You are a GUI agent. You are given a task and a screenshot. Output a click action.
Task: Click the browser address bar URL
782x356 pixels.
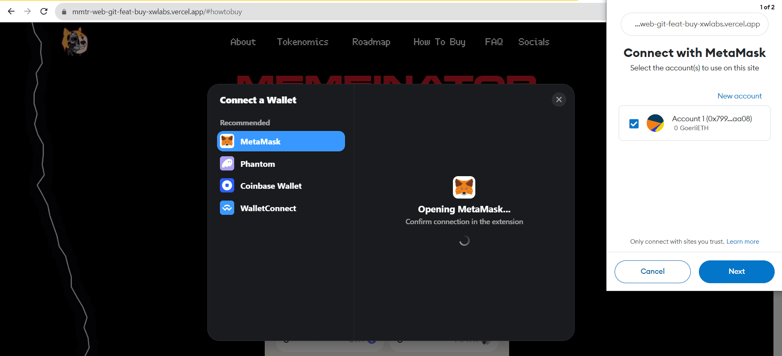pos(157,12)
